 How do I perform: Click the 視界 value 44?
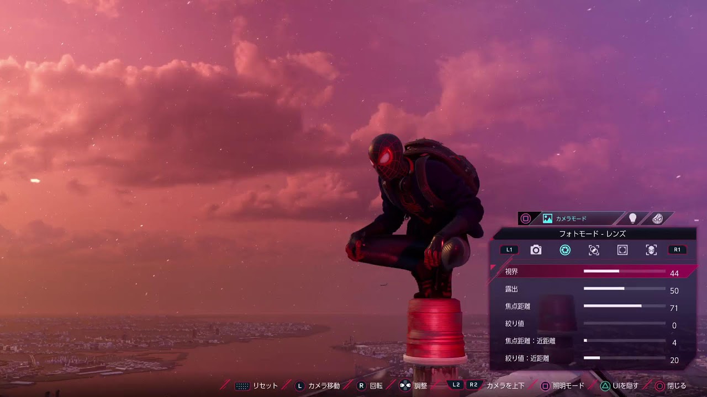tap(674, 273)
